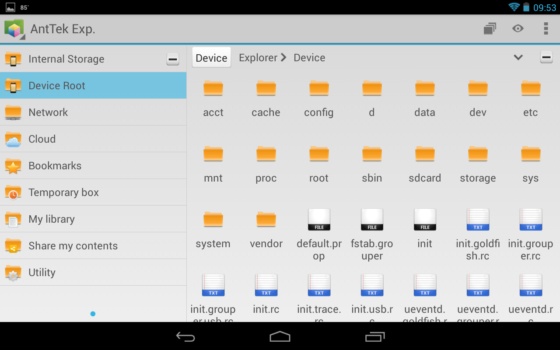Open the sdcard folder
The width and height of the screenshot is (560, 350).
(424, 162)
